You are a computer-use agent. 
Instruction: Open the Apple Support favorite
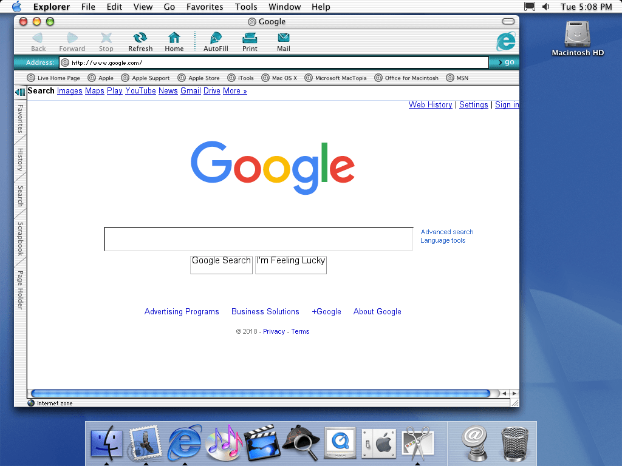[x=146, y=78]
